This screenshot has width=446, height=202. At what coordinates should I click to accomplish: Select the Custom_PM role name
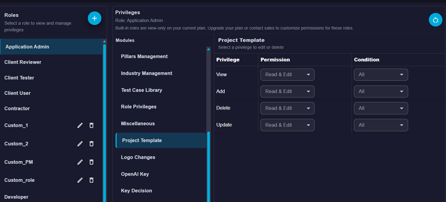[x=18, y=162]
